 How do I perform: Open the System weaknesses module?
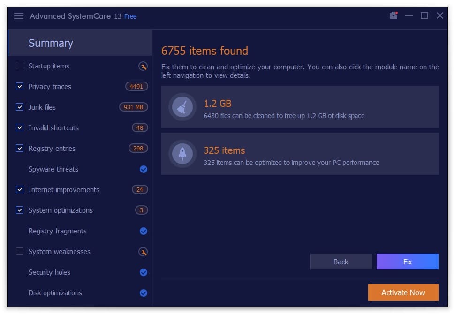(x=60, y=252)
